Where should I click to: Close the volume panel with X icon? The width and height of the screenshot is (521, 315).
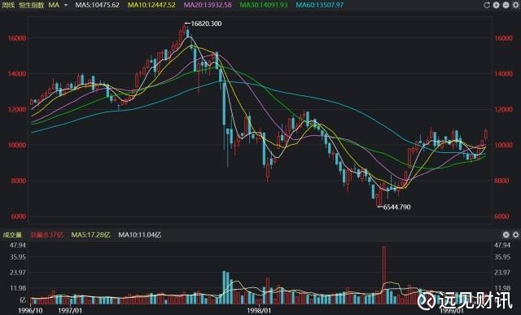[x=506, y=235]
